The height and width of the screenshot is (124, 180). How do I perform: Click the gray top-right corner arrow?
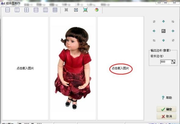click(x=173, y=22)
